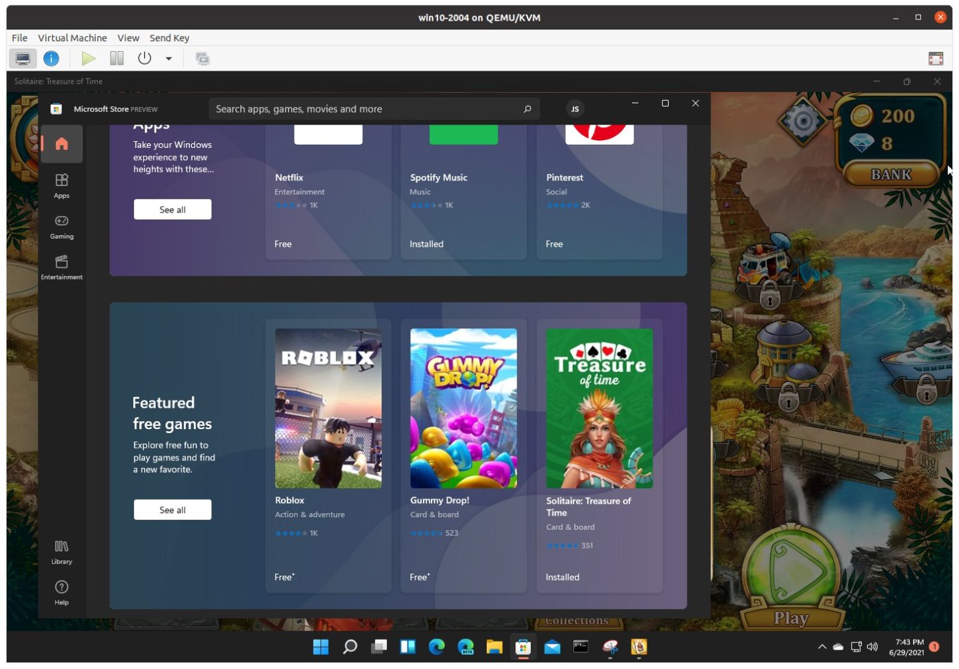Go to the Store Home via the house icon

(x=61, y=143)
